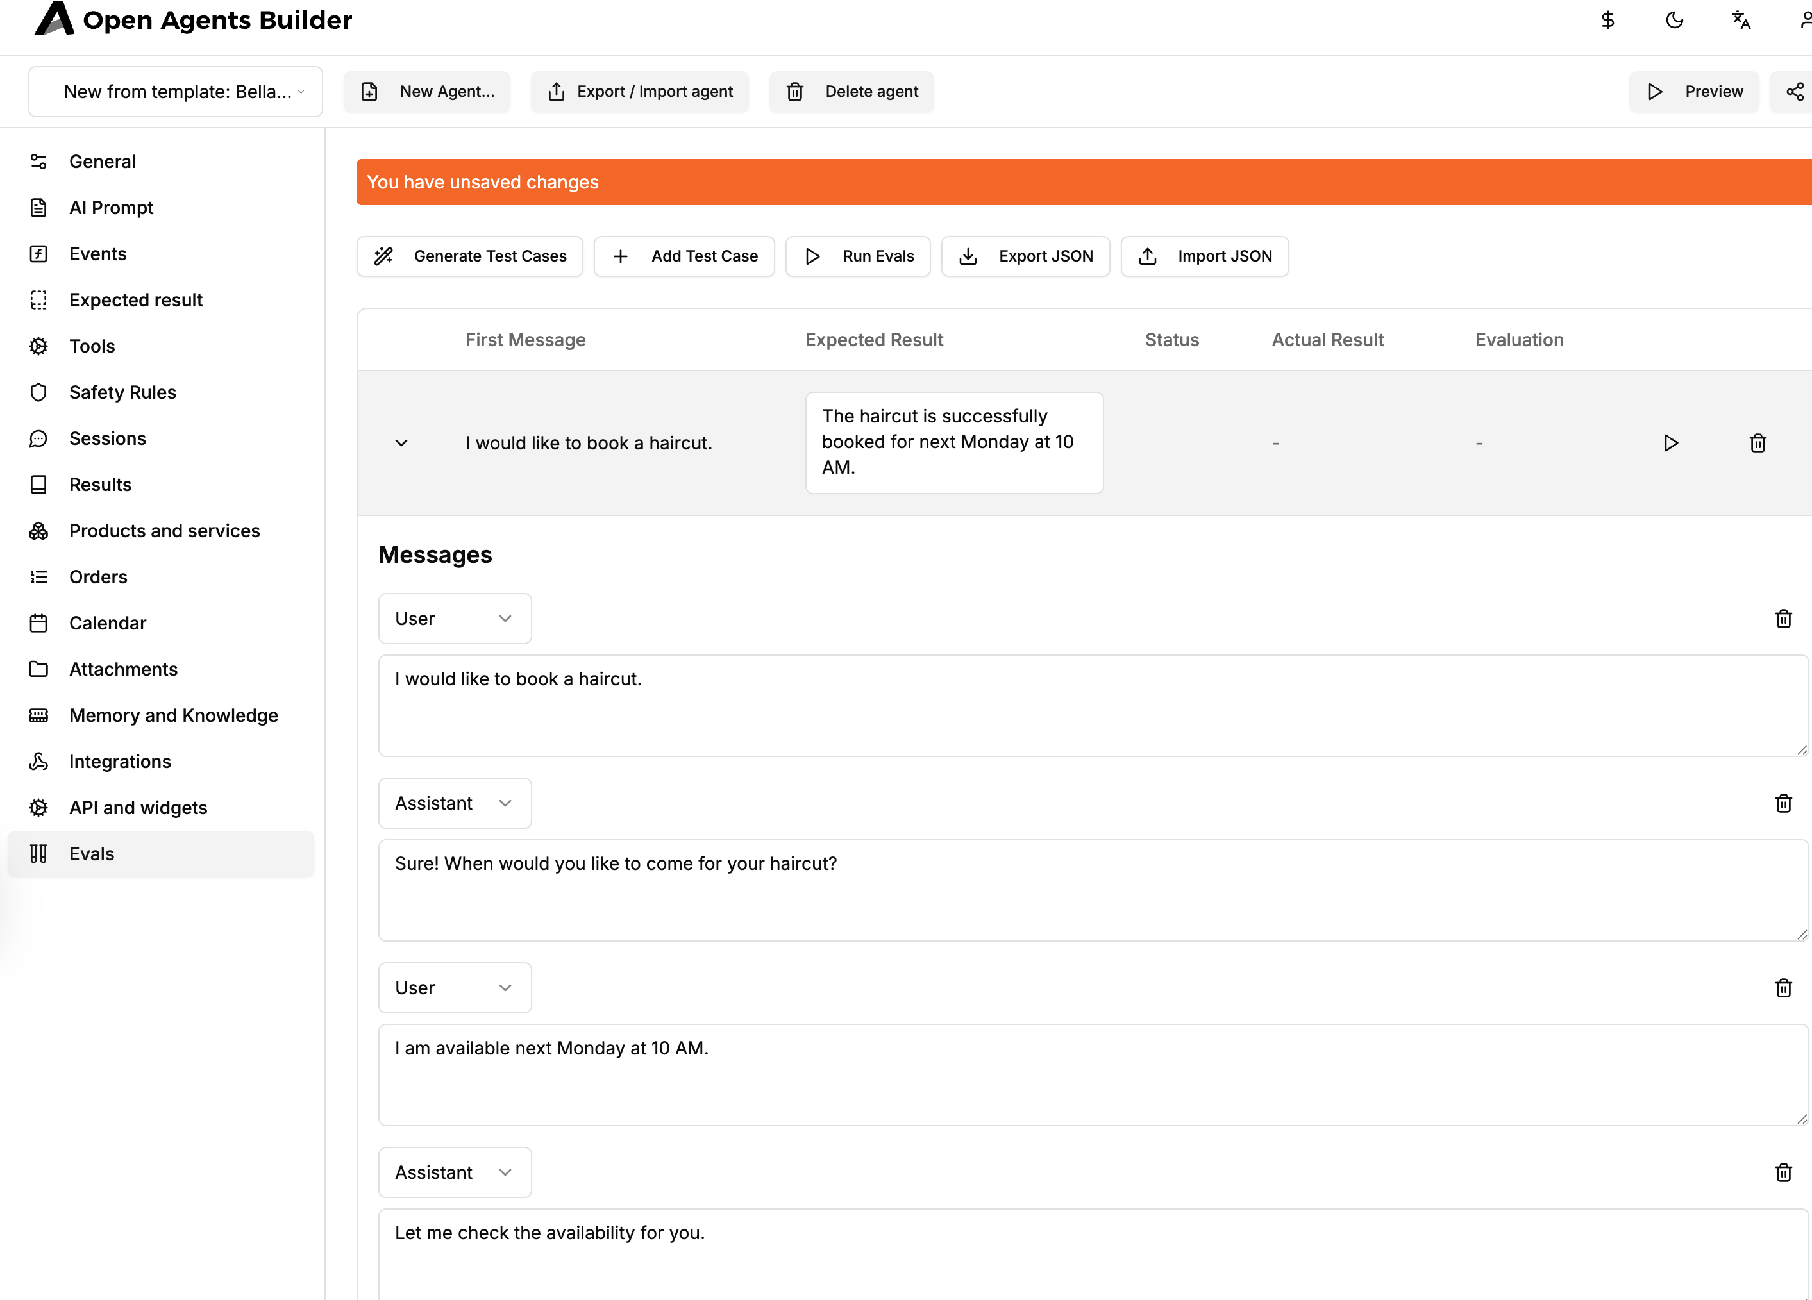The height and width of the screenshot is (1300, 1812).
Task: Open the billing dollar icon
Action: 1607,20
